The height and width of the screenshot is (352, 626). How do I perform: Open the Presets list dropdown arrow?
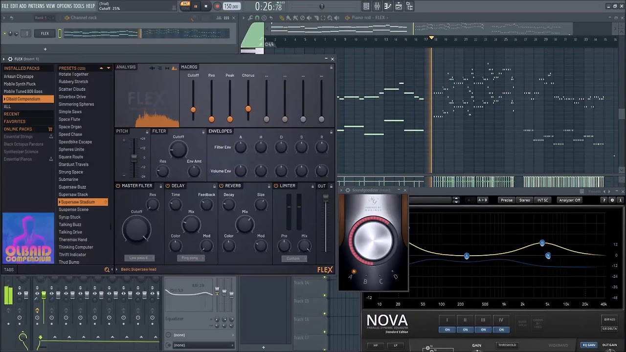point(109,68)
